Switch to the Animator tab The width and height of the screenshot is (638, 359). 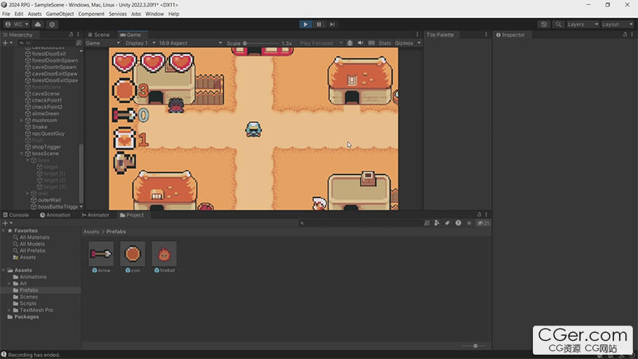pyautogui.click(x=96, y=215)
